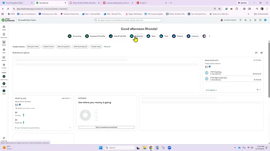The image size is (270, 151).
Task: Open Team app pill
Action: [151, 36]
